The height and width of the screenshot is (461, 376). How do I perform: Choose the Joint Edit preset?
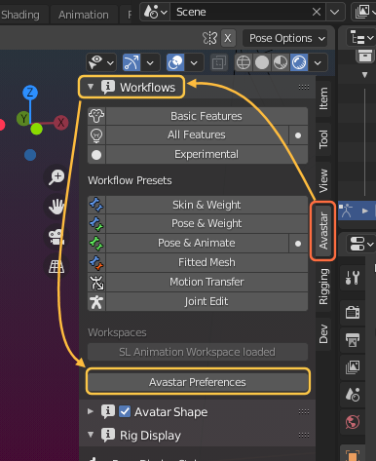coord(207,301)
